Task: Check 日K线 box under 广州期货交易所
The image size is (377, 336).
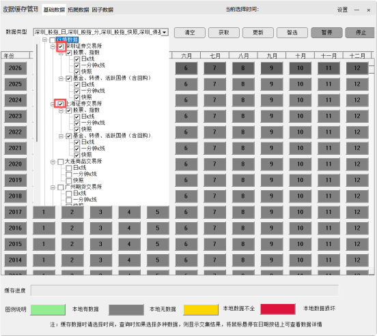Action: [x=69, y=194]
